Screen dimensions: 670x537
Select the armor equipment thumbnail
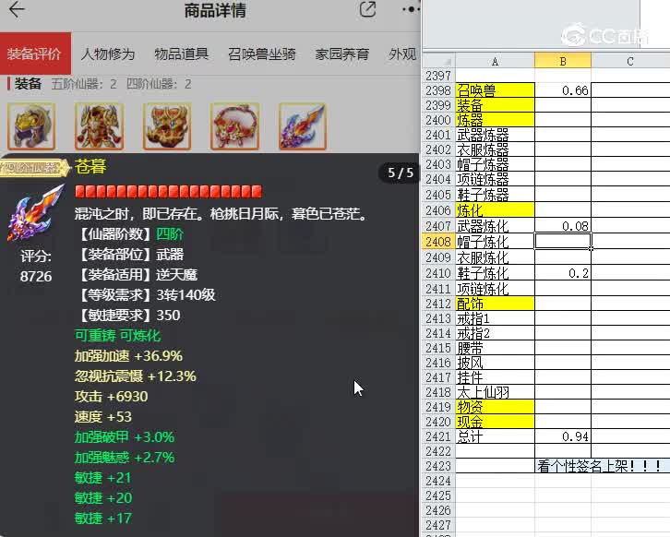[x=99, y=126]
